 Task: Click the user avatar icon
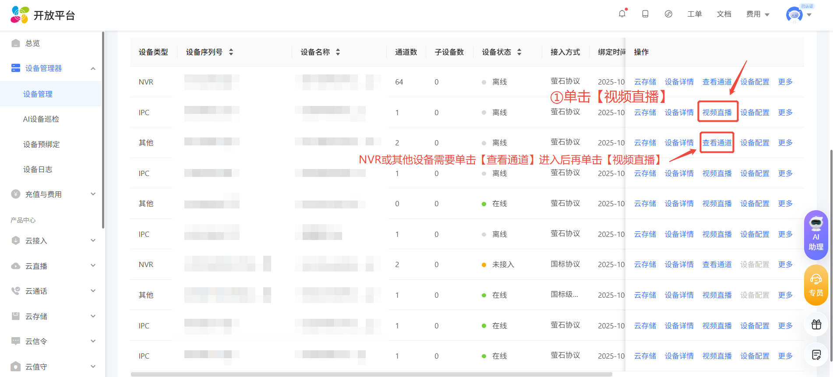[x=794, y=15]
